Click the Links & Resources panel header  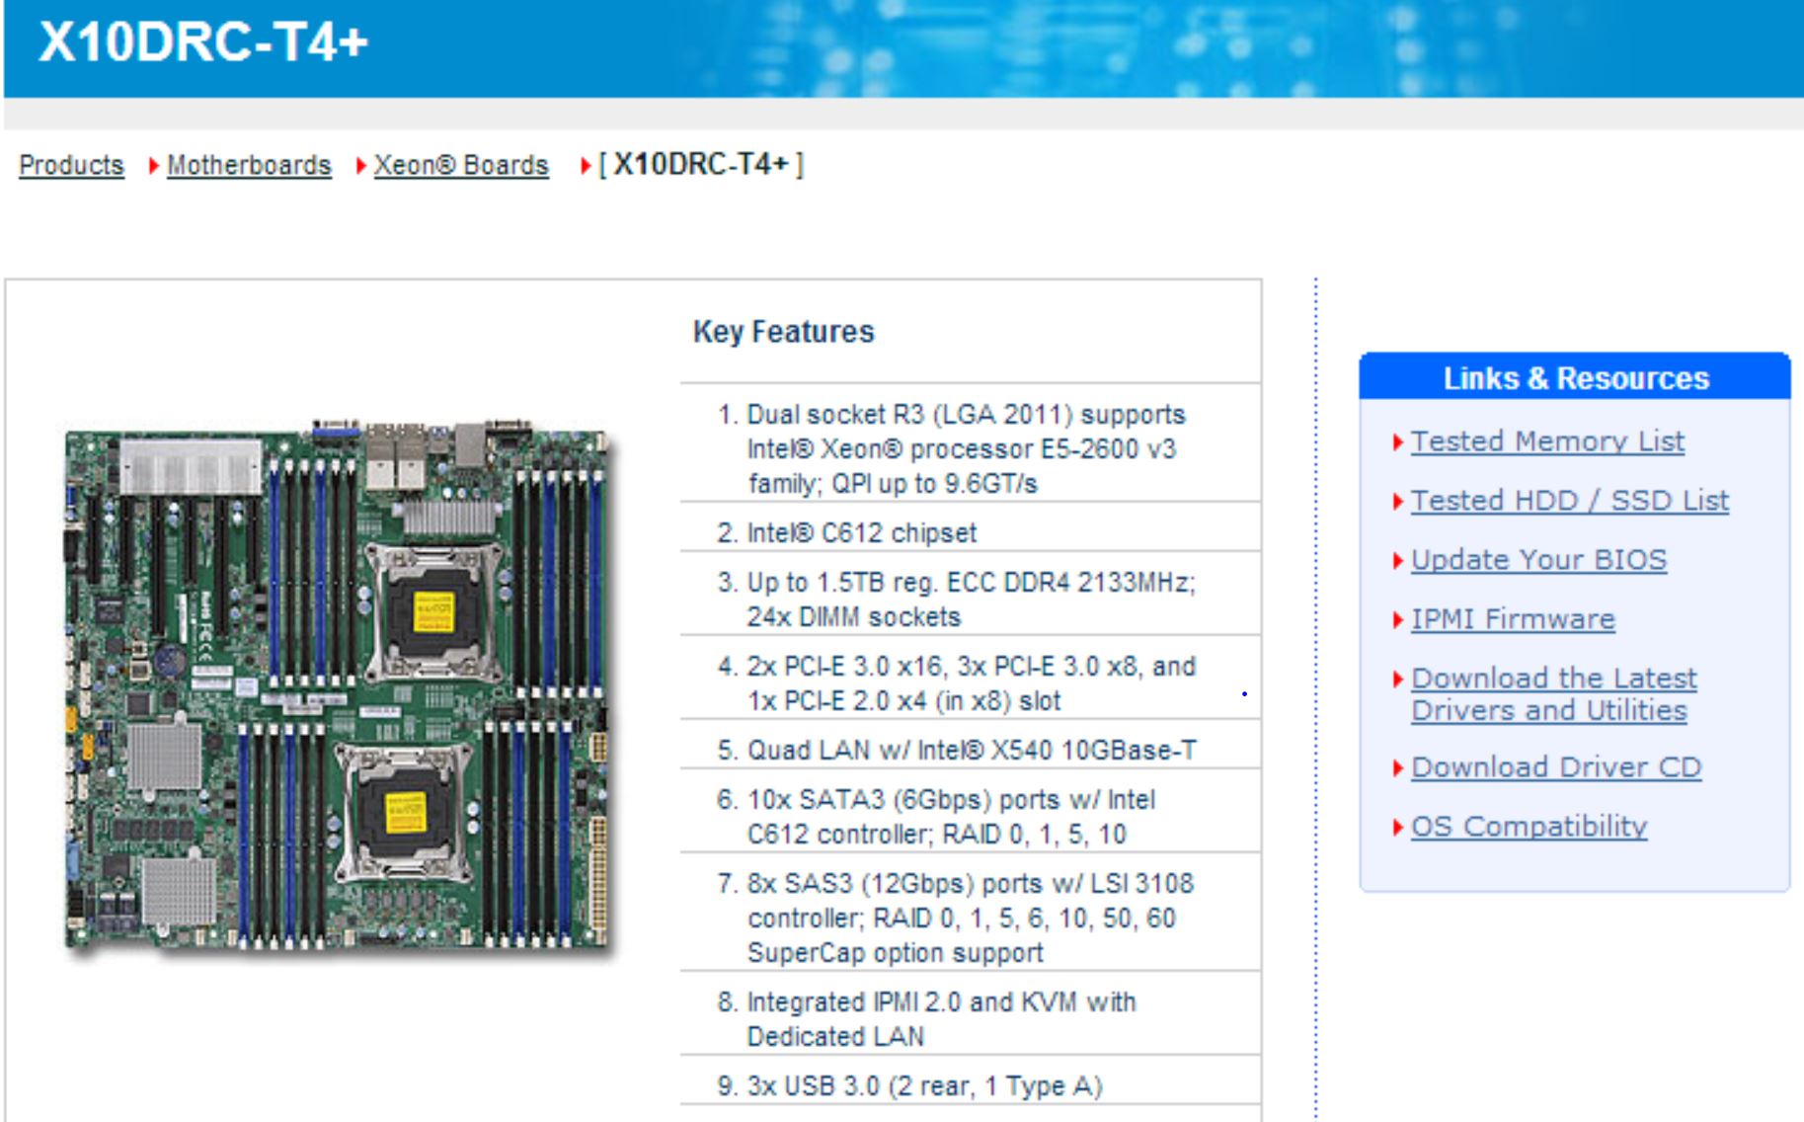[1575, 377]
